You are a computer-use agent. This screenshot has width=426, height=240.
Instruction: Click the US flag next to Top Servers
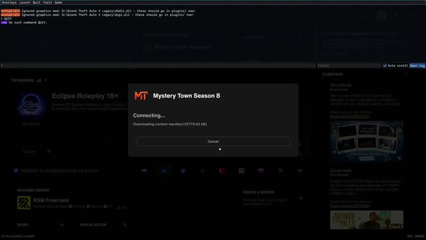tap(39, 80)
